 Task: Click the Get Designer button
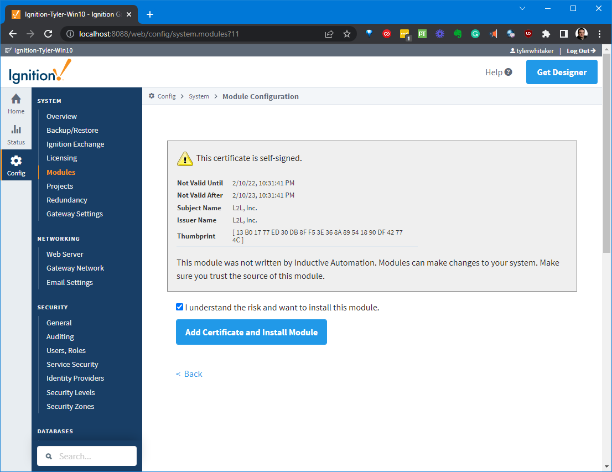(562, 72)
